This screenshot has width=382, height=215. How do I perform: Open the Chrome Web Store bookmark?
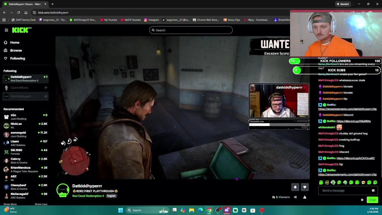[x=206, y=20]
